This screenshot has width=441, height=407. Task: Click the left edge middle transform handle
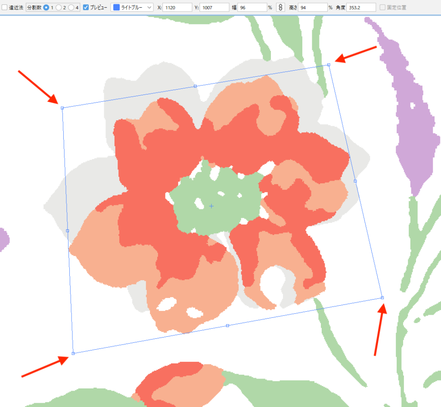coord(68,231)
